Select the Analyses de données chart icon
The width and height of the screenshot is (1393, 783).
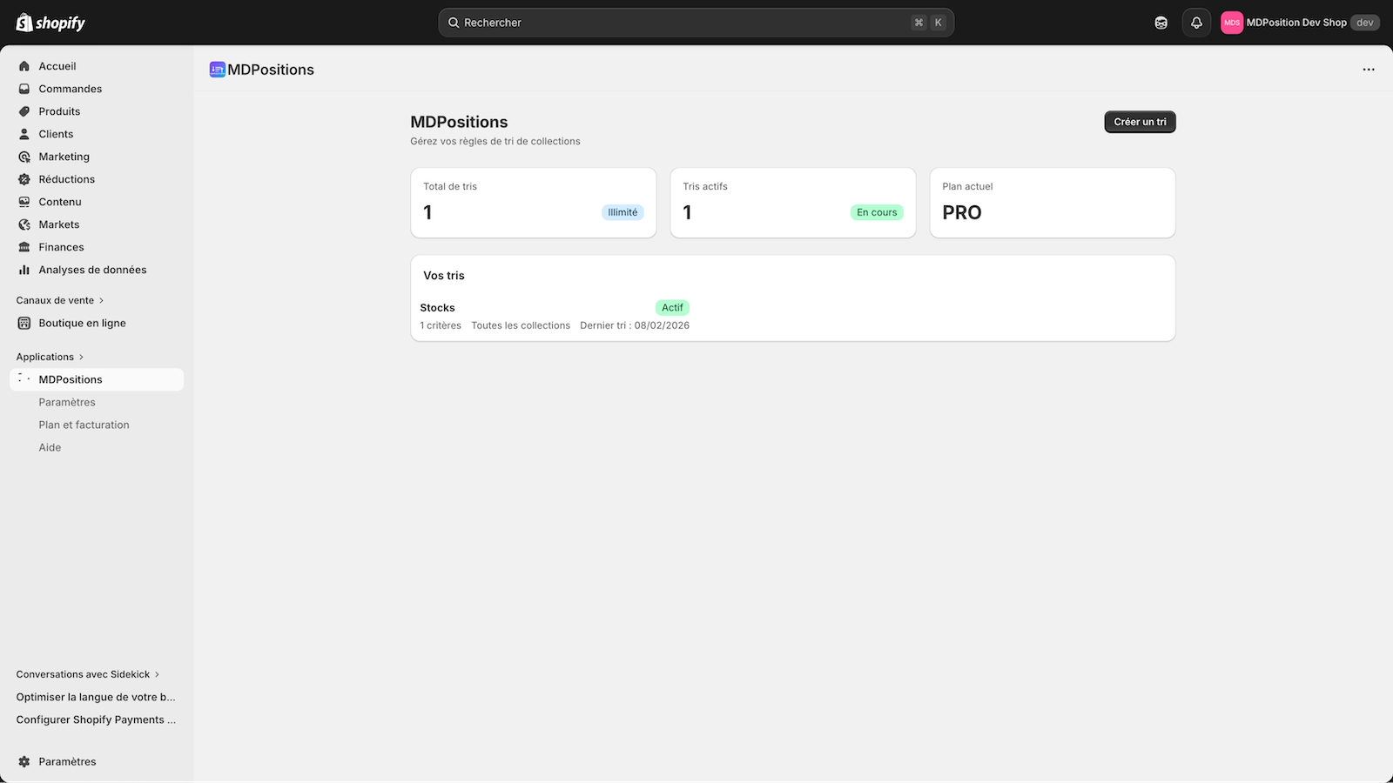[x=24, y=269]
